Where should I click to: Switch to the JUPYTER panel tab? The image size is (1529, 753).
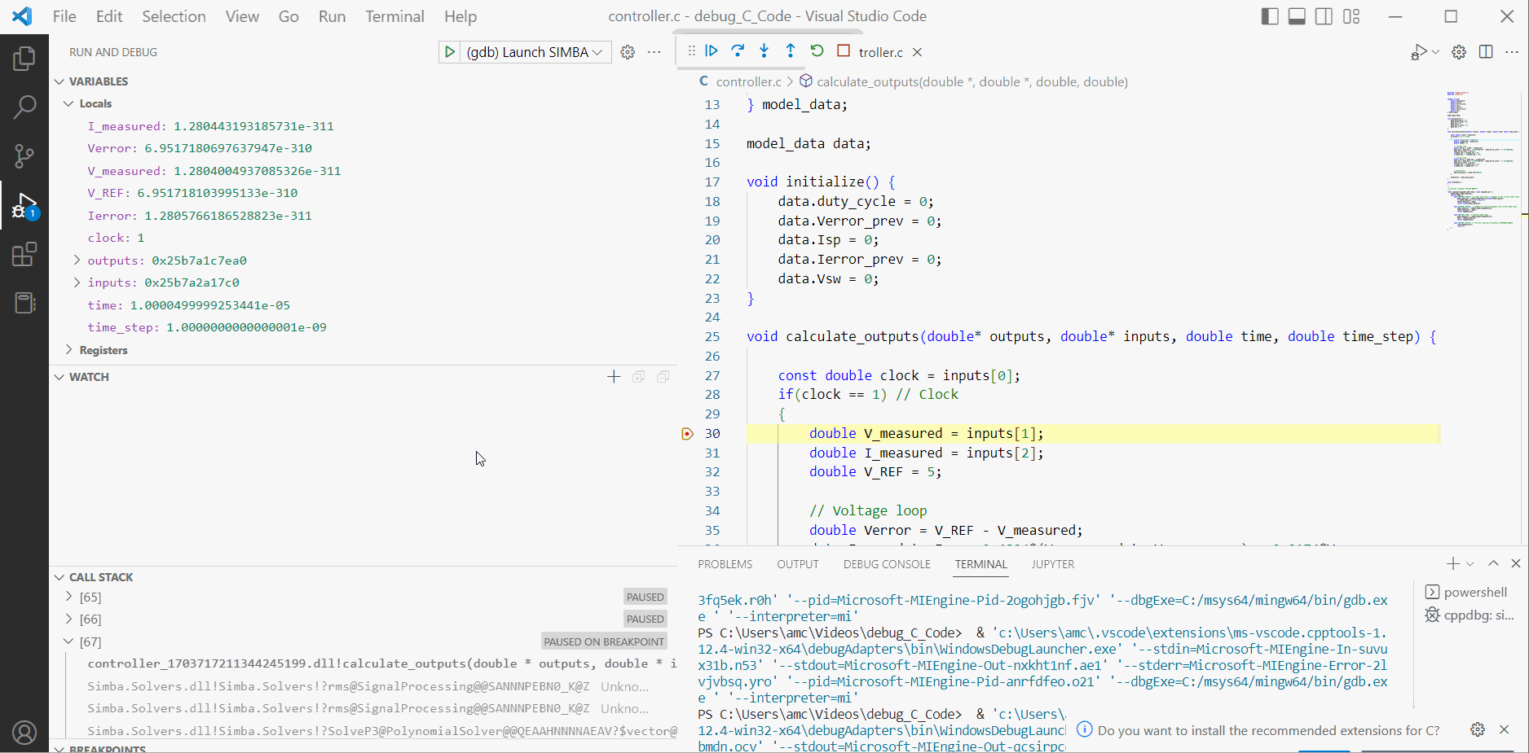click(1053, 564)
